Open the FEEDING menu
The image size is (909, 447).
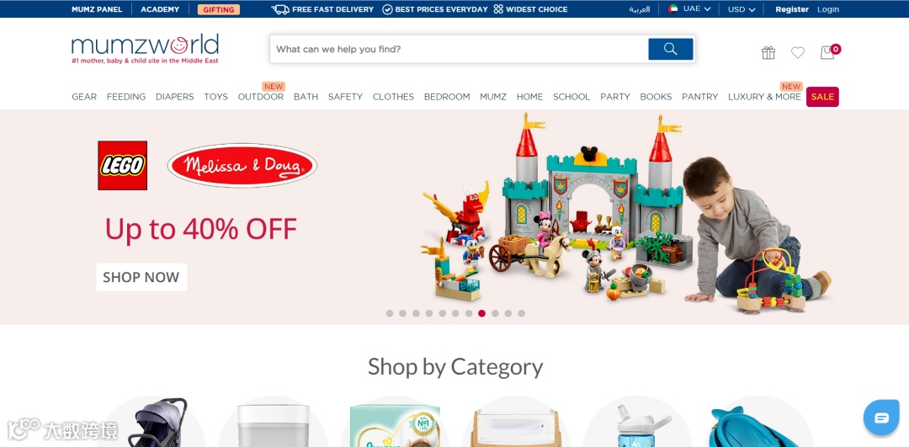point(125,97)
